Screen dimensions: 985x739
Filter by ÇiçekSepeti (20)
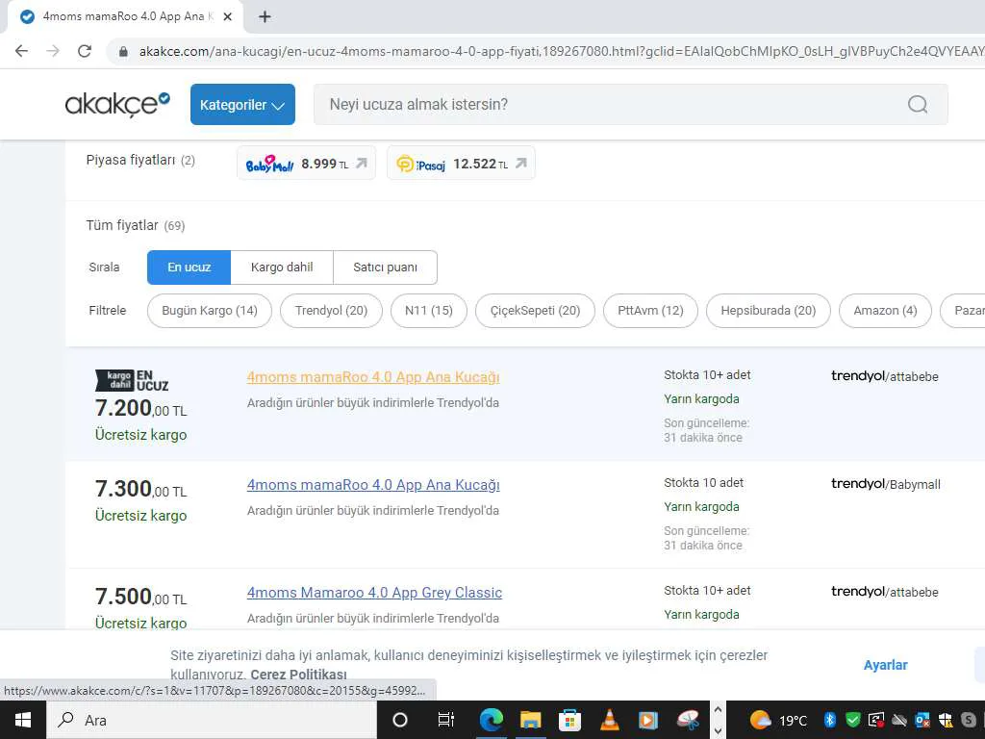[x=535, y=311]
